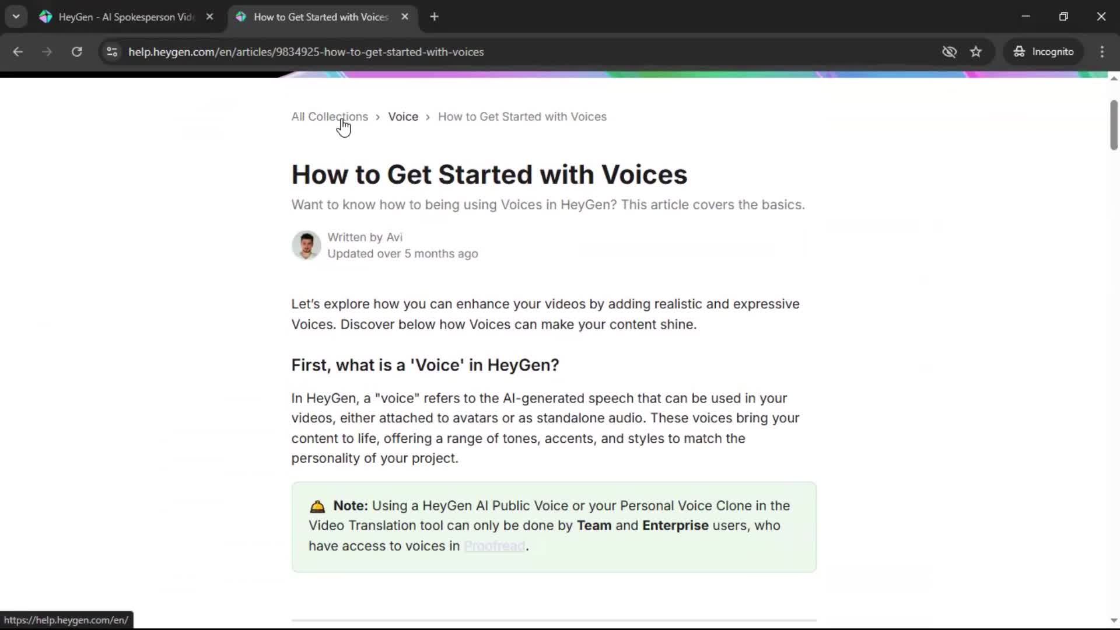Follow the Proofread link in note
This screenshot has width=1120, height=630.
(x=494, y=546)
